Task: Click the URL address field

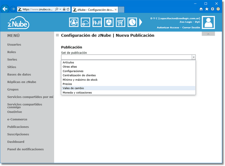Action: point(37,9)
